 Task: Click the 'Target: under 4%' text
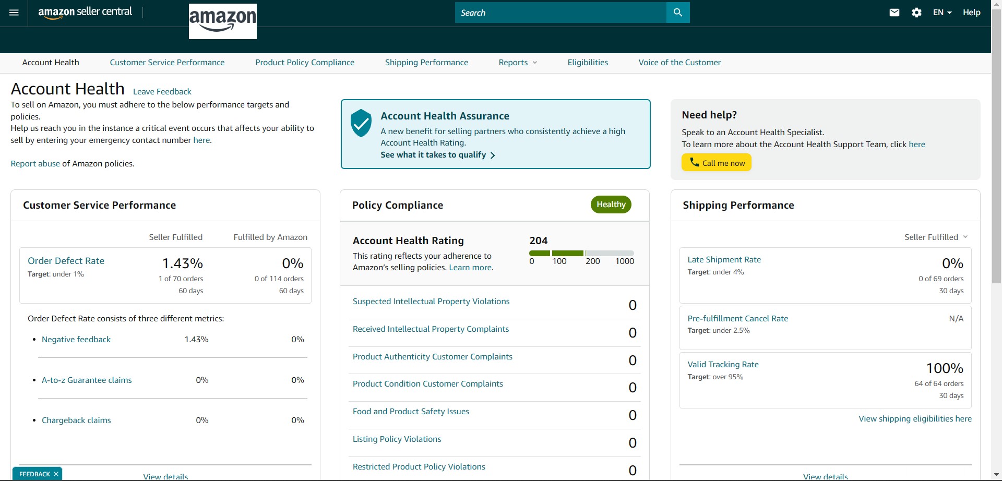click(715, 272)
